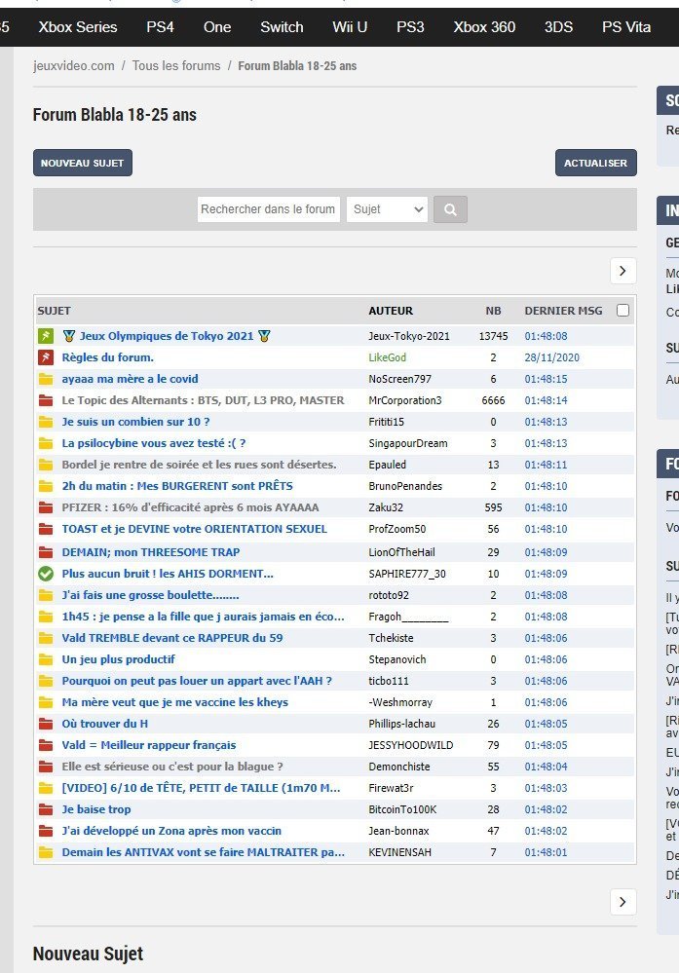Click the Rechercher dans le forum field
The image size is (679, 973).
(269, 209)
